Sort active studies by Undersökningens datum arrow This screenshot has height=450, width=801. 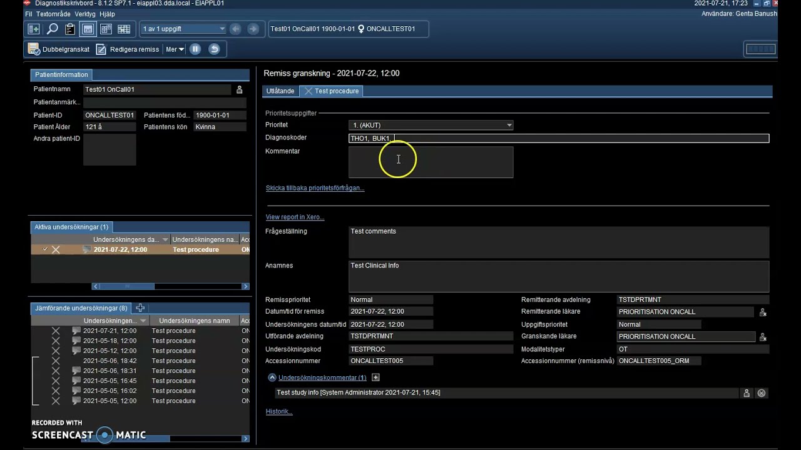(x=165, y=239)
